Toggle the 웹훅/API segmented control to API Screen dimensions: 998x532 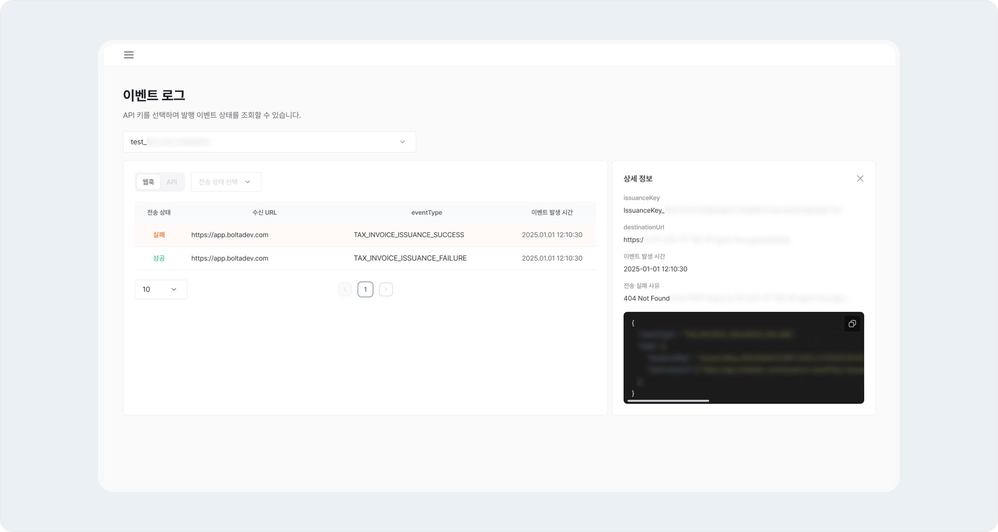172,182
